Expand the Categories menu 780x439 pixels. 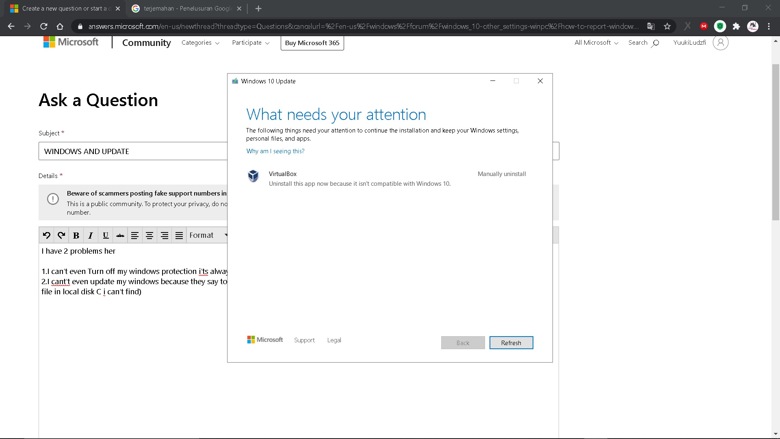click(200, 43)
